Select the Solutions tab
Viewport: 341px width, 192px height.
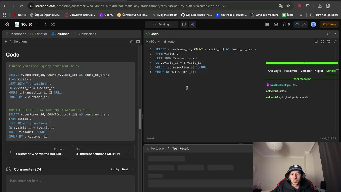click(x=60, y=34)
